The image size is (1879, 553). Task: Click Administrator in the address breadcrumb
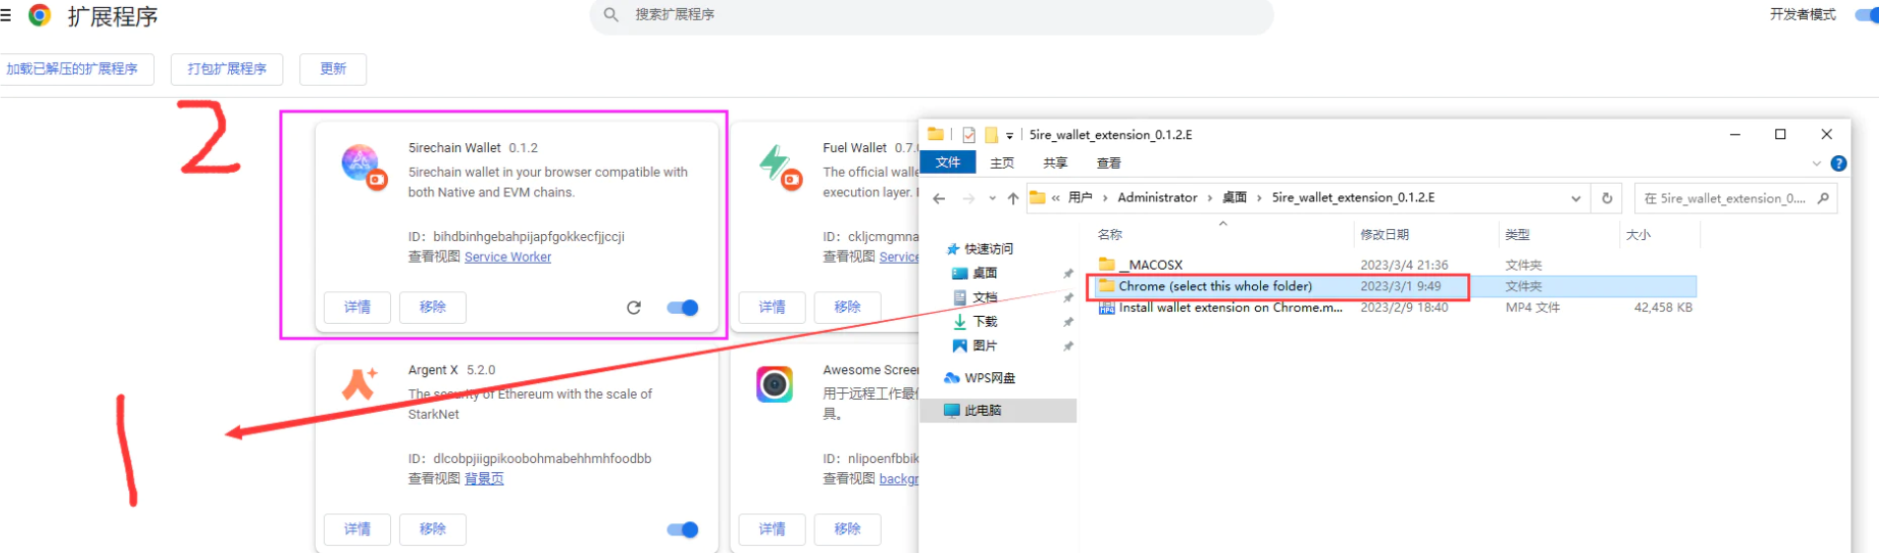tap(1157, 197)
